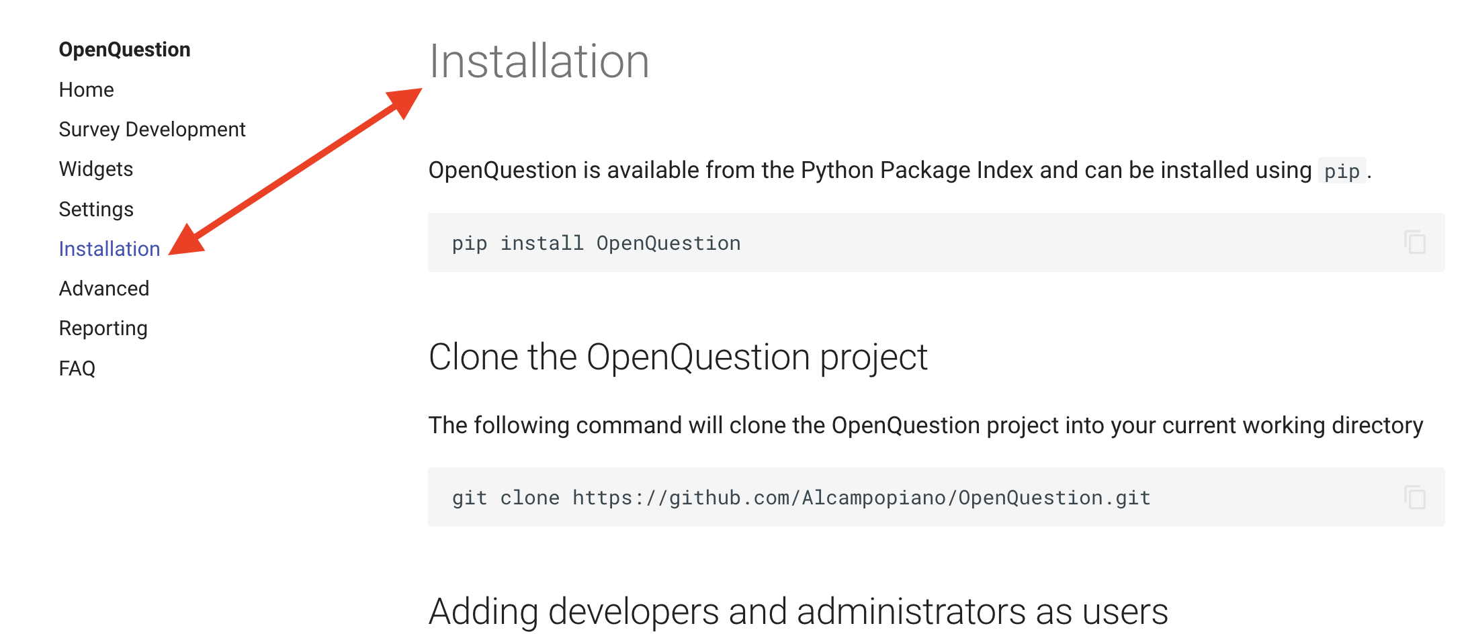Navigate to Survey Development documentation
1470x634 pixels.
click(x=153, y=129)
